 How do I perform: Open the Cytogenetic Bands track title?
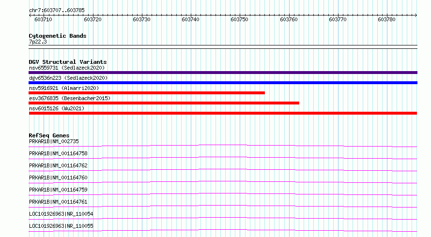(x=58, y=36)
